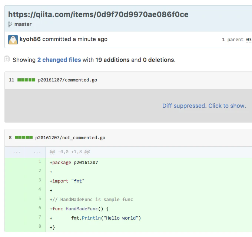This screenshot has height=237, width=252.
Task: Click the '+import "fmt"' code line
Action: coord(67,181)
